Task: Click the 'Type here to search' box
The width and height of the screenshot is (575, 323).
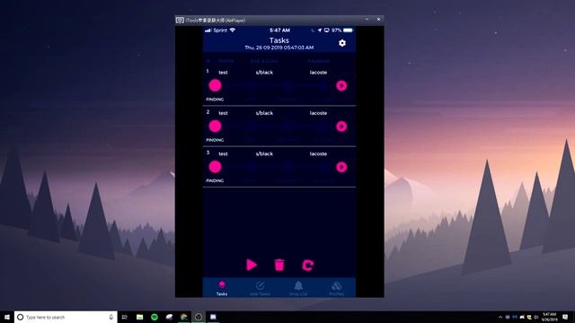Action: tap(66, 317)
